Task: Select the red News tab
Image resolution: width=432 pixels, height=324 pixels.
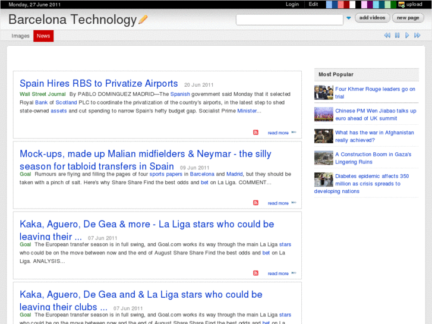Action: click(x=43, y=36)
